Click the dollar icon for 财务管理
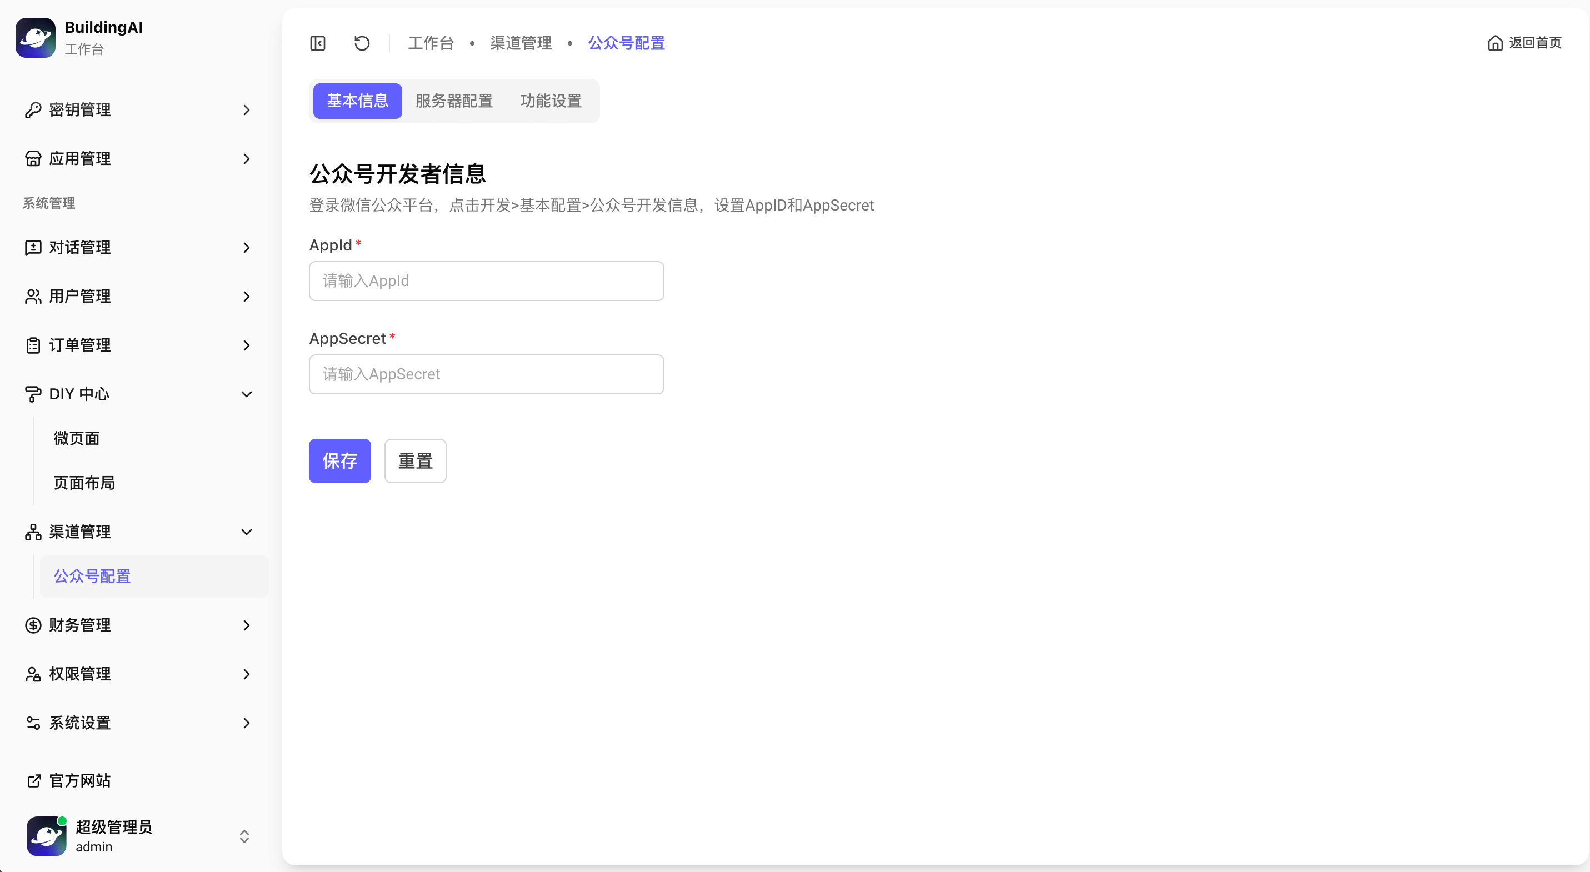The height and width of the screenshot is (872, 1590). coord(33,625)
